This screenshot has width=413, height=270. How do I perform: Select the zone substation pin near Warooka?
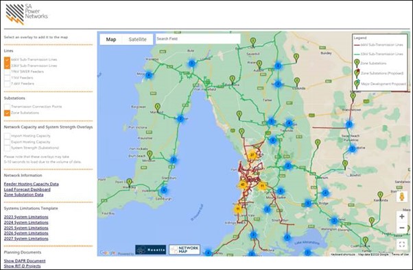click(130, 183)
